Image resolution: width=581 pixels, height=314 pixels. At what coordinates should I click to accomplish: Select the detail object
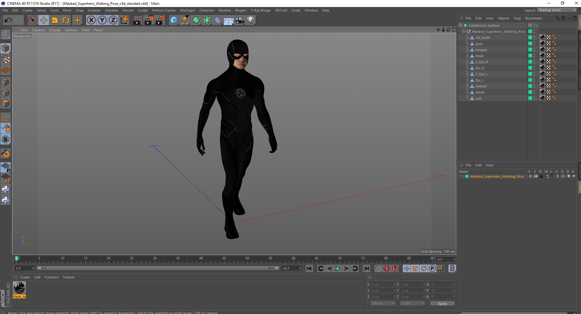480,92
